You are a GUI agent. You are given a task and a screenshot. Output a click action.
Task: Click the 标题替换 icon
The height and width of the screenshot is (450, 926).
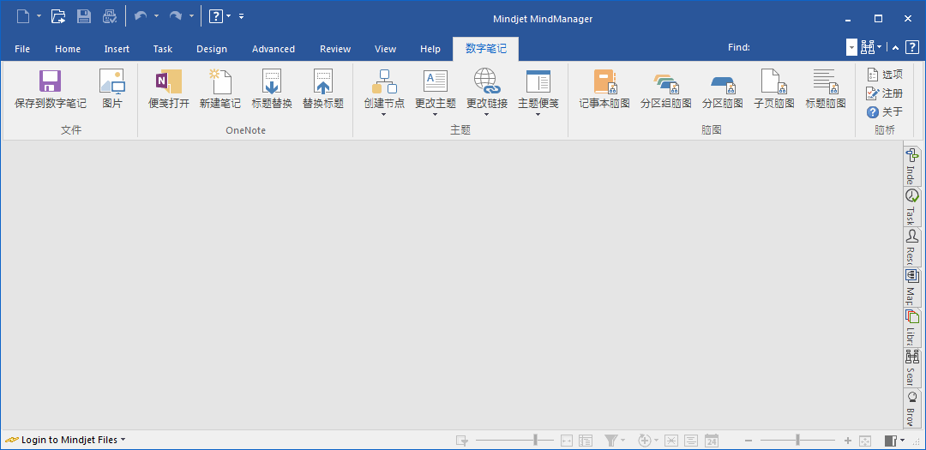[x=272, y=81]
